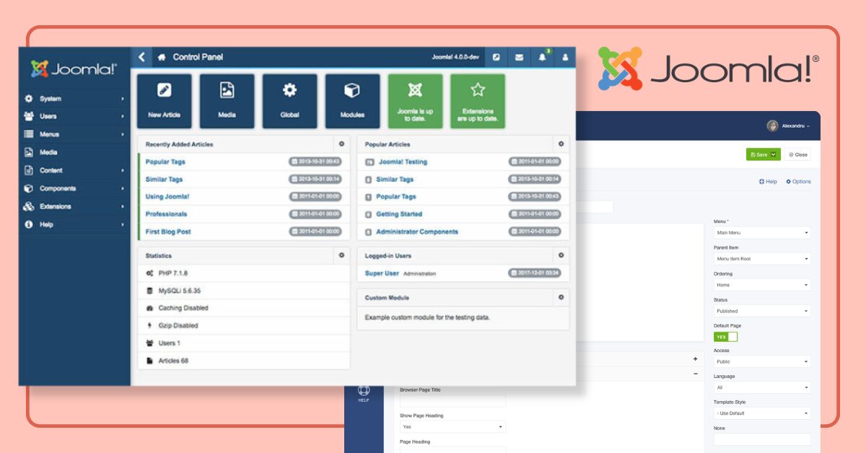Click the Modules quick icon tile
866x453 pixels.
click(352, 101)
